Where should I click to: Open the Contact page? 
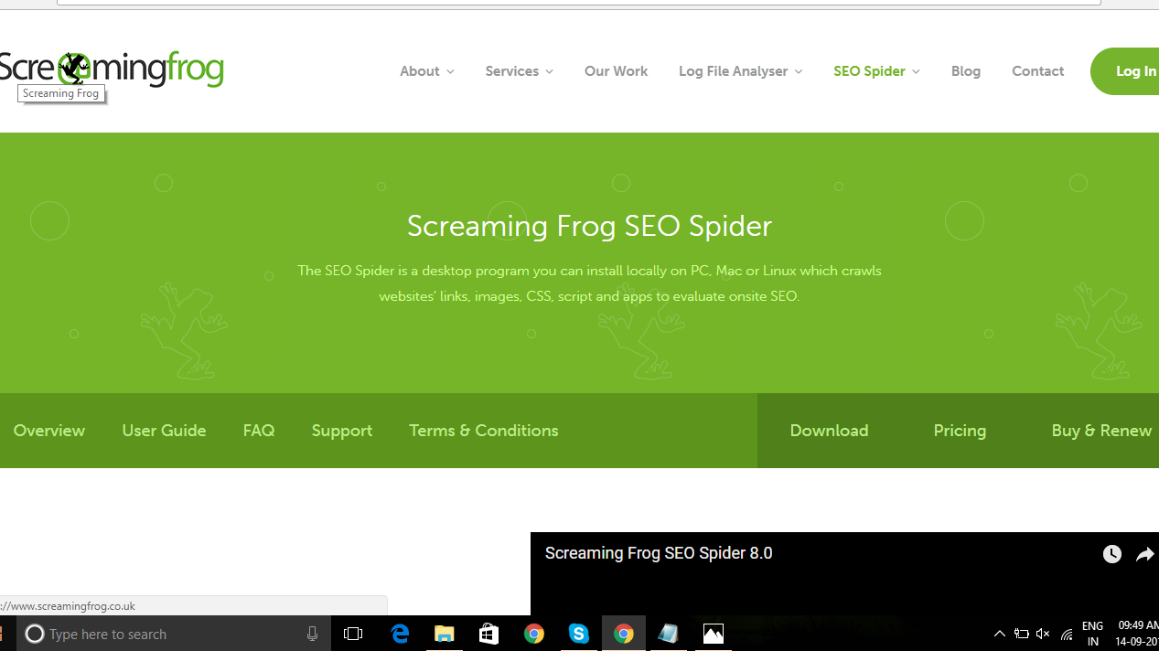(x=1037, y=71)
